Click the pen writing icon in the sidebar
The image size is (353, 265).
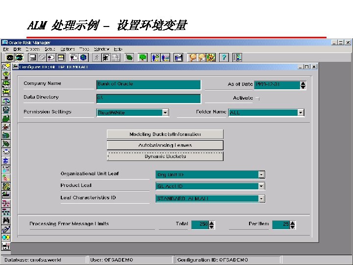[x=6, y=229]
